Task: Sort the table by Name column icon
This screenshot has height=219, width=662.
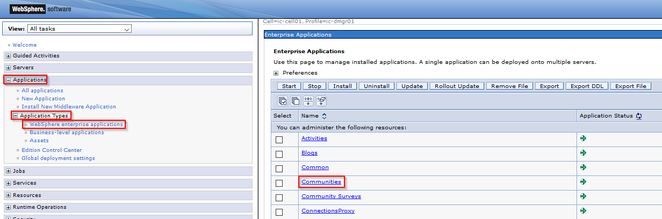Action: [324, 116]
